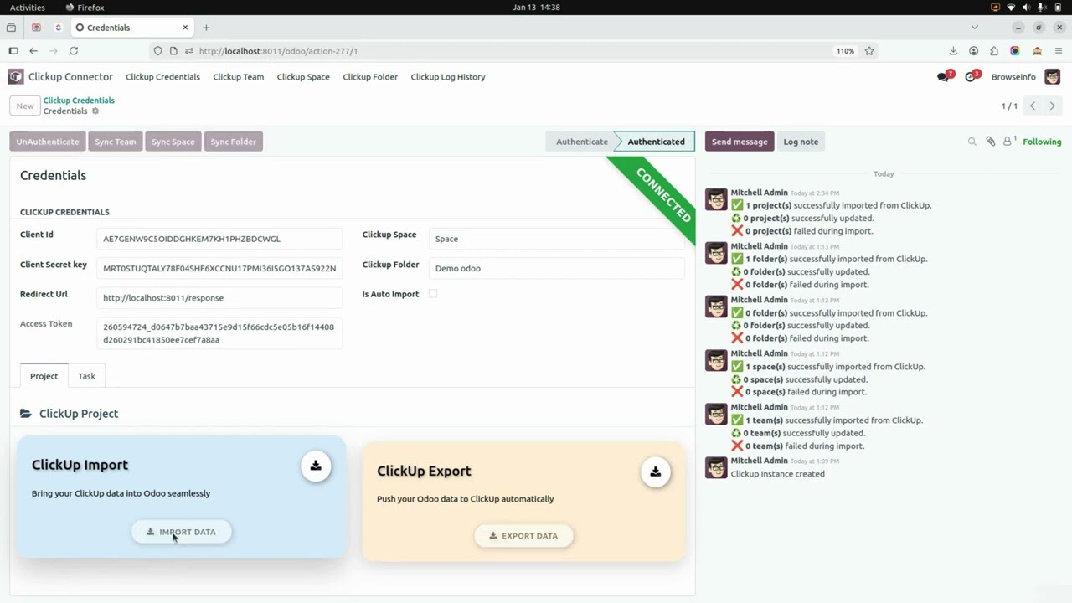
Task: Show followers list icon
Action: coord(1008,142)
